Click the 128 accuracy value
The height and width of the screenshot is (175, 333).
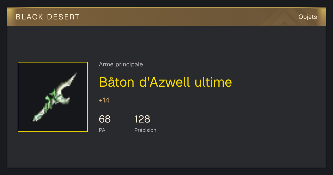(x=142, y=119)
